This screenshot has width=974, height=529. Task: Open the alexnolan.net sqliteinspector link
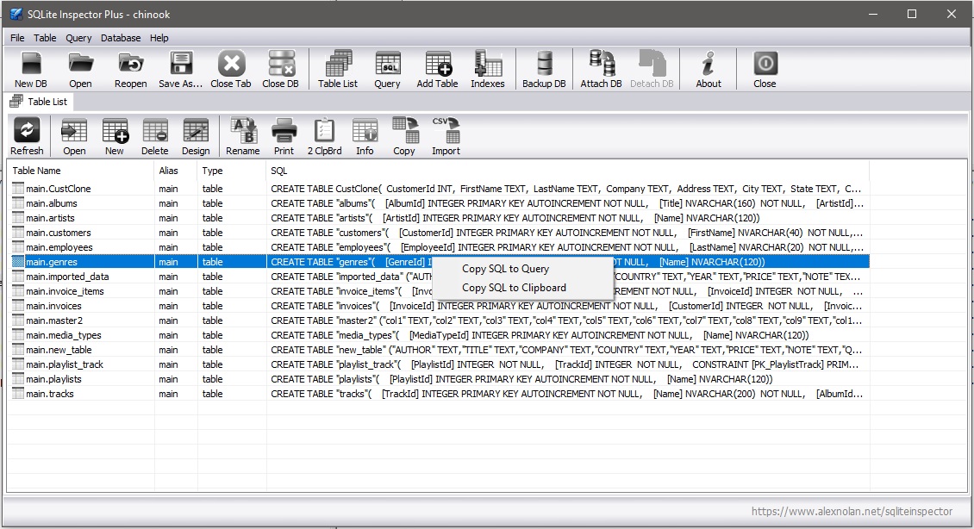point(852,511)
